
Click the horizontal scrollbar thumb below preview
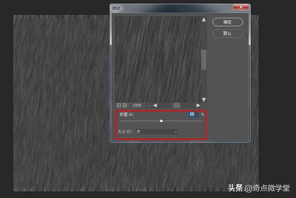coord(177,105)
